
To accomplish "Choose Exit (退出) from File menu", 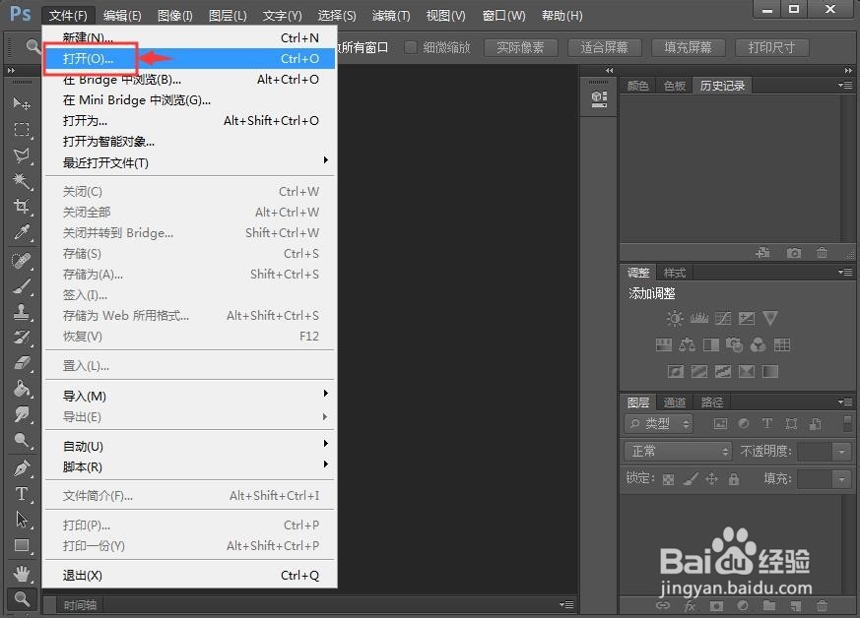I will pyautogui.click(x=190, y=576).
